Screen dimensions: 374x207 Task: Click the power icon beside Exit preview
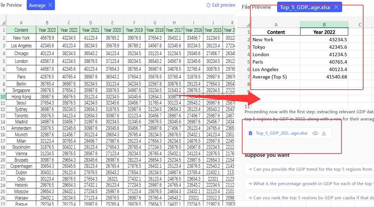[x=208, y=5]
